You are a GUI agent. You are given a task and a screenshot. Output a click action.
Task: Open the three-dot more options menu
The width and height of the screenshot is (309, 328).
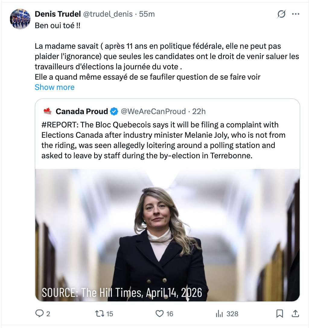tap(296, 14)
